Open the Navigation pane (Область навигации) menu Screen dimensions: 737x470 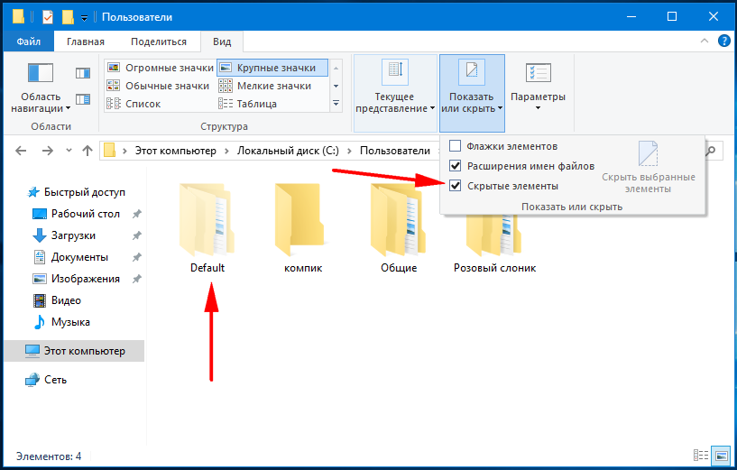coord(41,88)
